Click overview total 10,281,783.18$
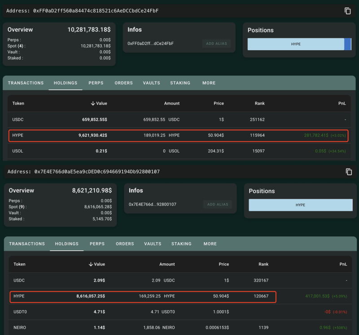The image size is (359, 335). coord(89,30)
